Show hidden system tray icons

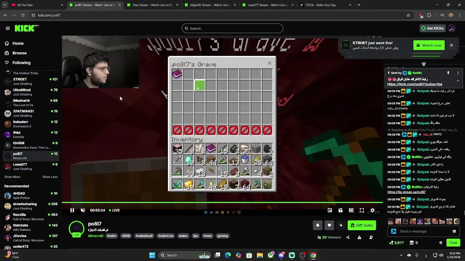pyautogui.click(x=401, y=255)
